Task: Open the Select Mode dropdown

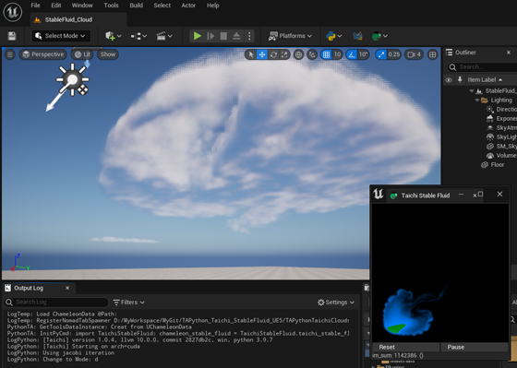Action: pyautogui.click(x=61, y=36)
